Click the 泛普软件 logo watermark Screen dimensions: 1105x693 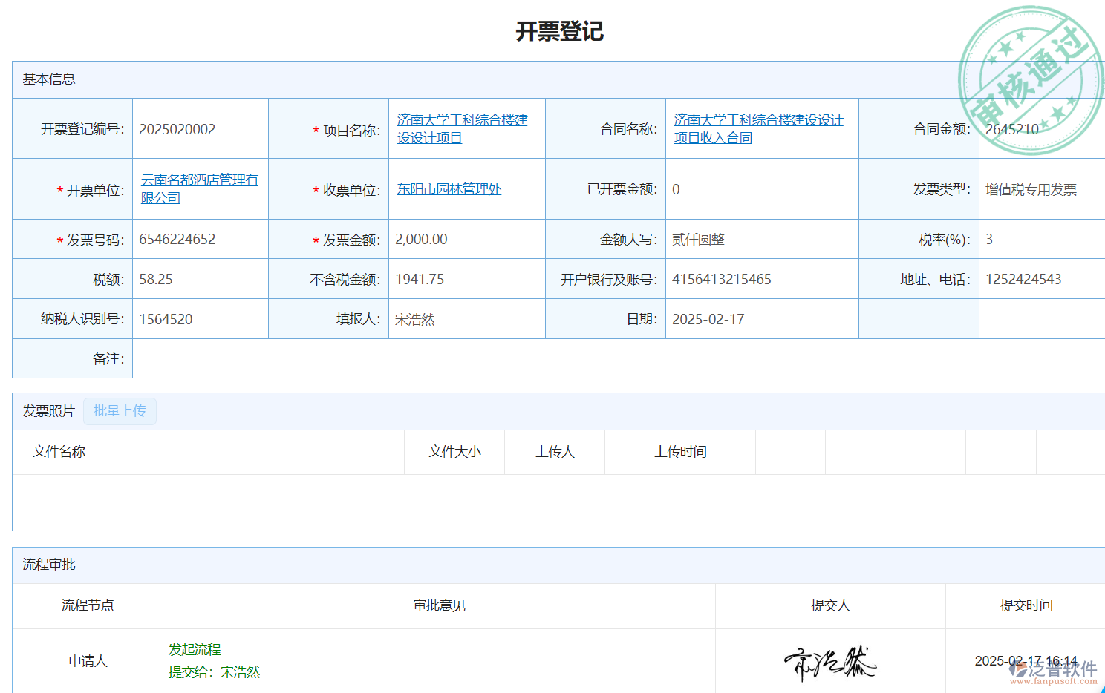(x=1053, y=671)
